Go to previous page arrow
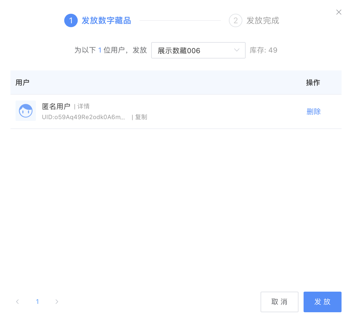Screen dimensions: 349x320 coord(18,301)
